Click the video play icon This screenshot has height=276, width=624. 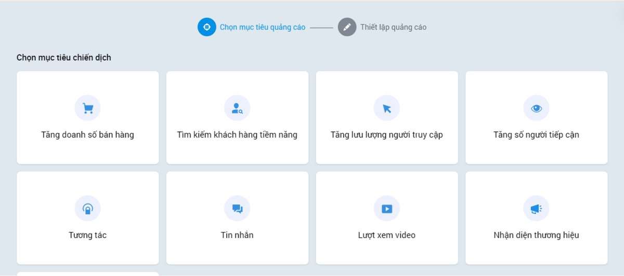click(x=387, y=209)
